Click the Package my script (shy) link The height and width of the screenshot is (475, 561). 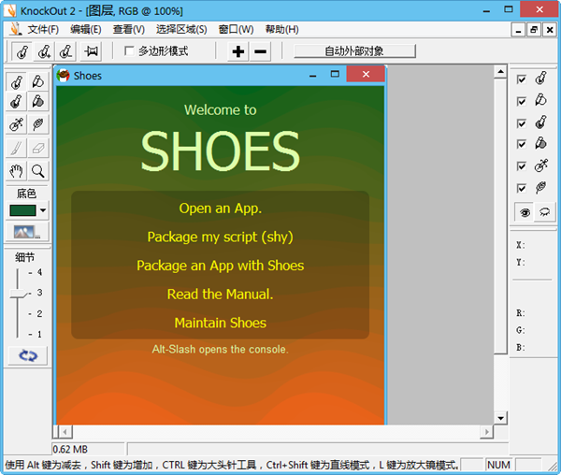(221, 237)
